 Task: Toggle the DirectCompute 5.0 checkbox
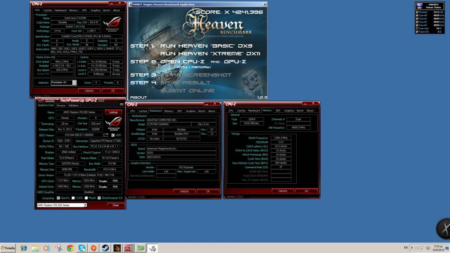[x=99, y=198]
